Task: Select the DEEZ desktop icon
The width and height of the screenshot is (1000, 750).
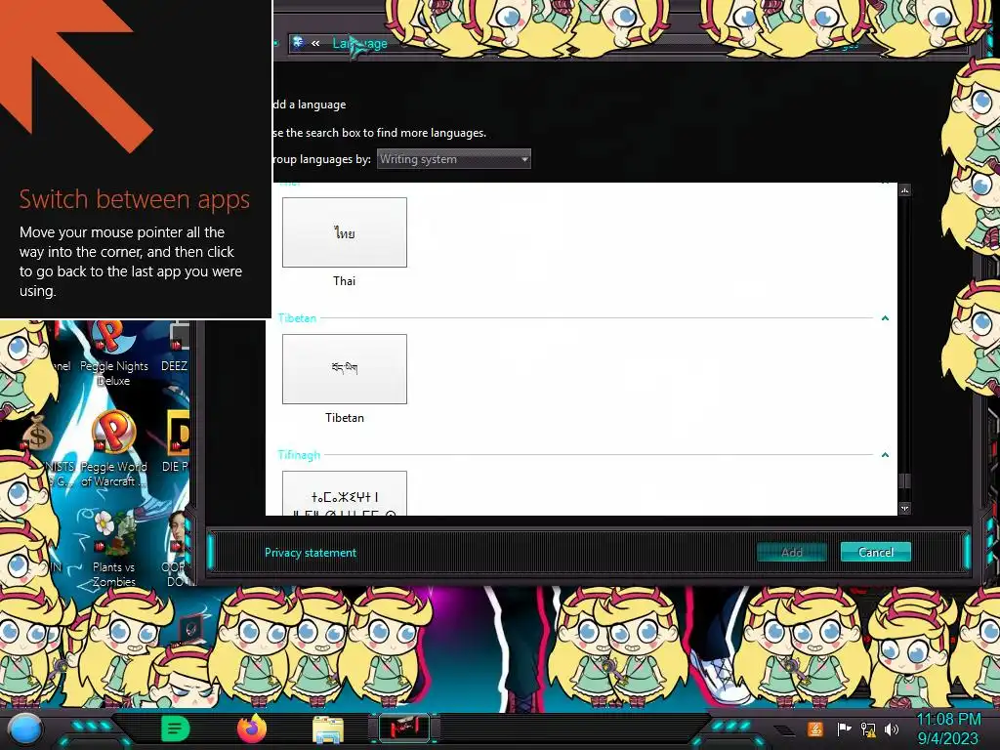Action: tap(176, 349)
